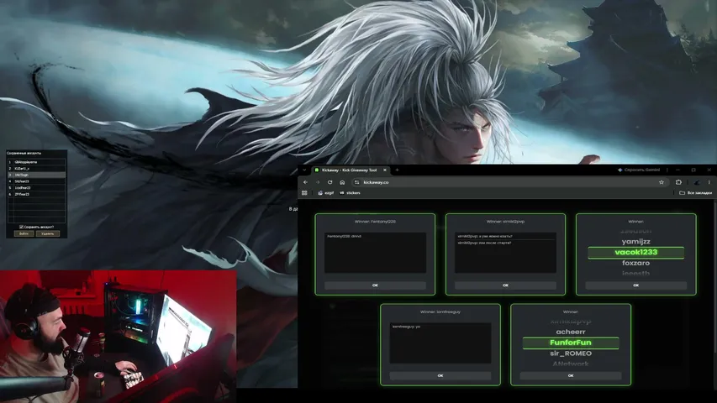Select saved account row 5
Image resolution: width=717 pixels, height=403 pixels.
pos(37,188)
